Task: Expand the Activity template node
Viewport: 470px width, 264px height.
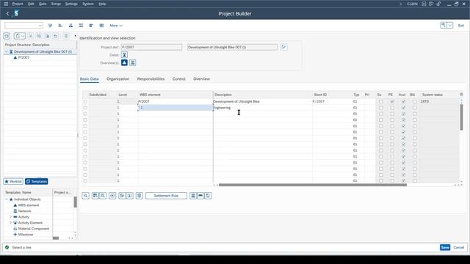Action: tap(10, 217)
